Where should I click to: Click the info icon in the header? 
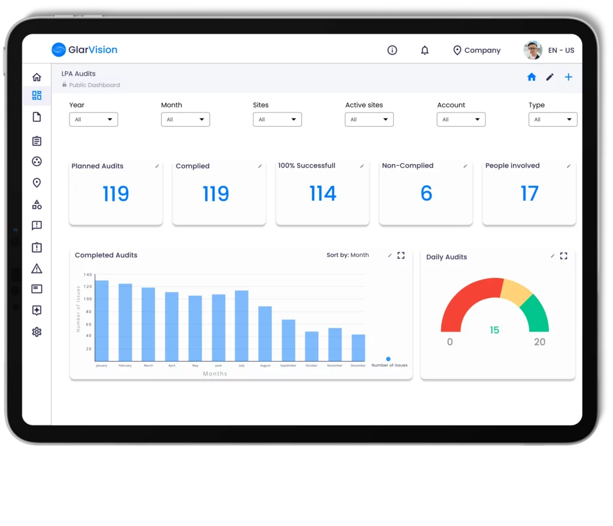coord(392,50)
